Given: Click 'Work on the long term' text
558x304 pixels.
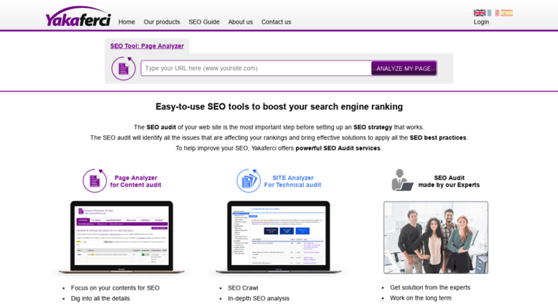Looking at the screenshot, I should click(421, 298).
